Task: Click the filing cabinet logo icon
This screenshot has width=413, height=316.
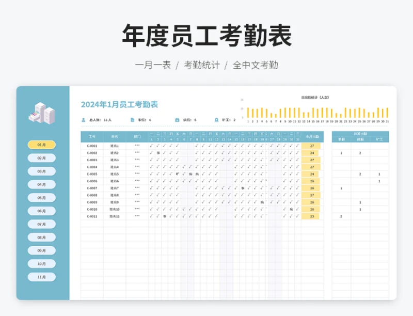Action: 41,112
